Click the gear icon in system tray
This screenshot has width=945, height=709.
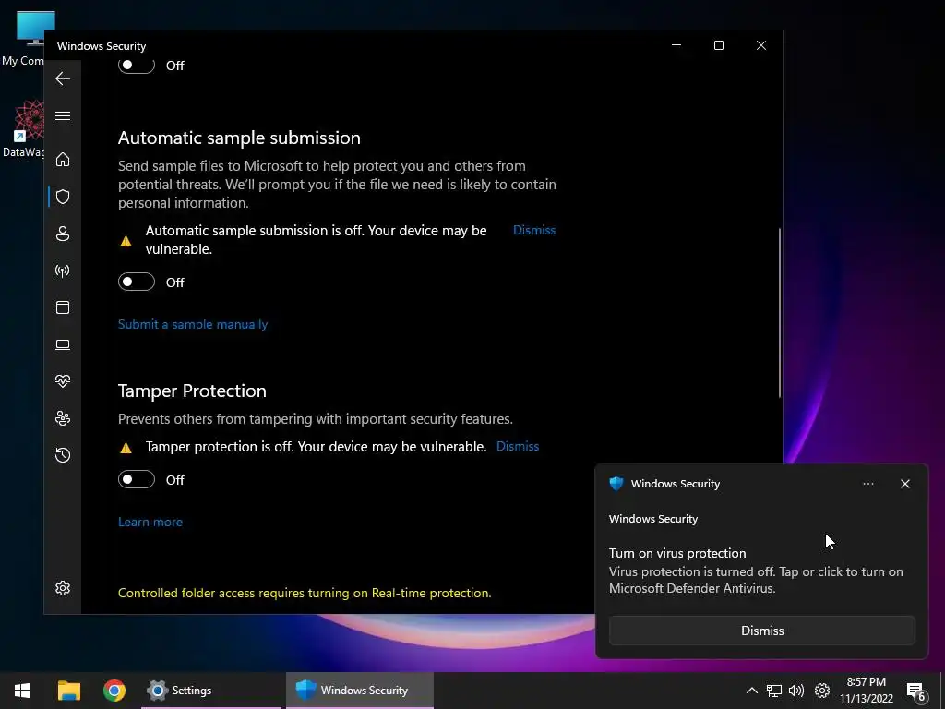click(x=822, y=691)
